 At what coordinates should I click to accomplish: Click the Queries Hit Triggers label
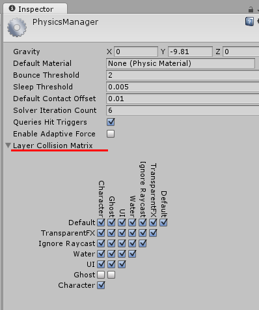pos(50,122)
